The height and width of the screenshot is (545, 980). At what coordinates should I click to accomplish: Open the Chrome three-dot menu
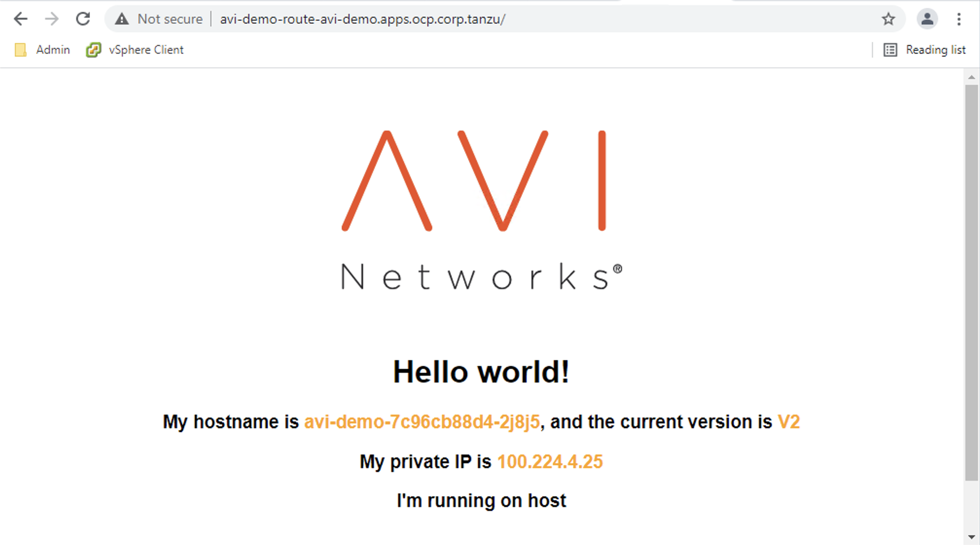tap(959, 19)
